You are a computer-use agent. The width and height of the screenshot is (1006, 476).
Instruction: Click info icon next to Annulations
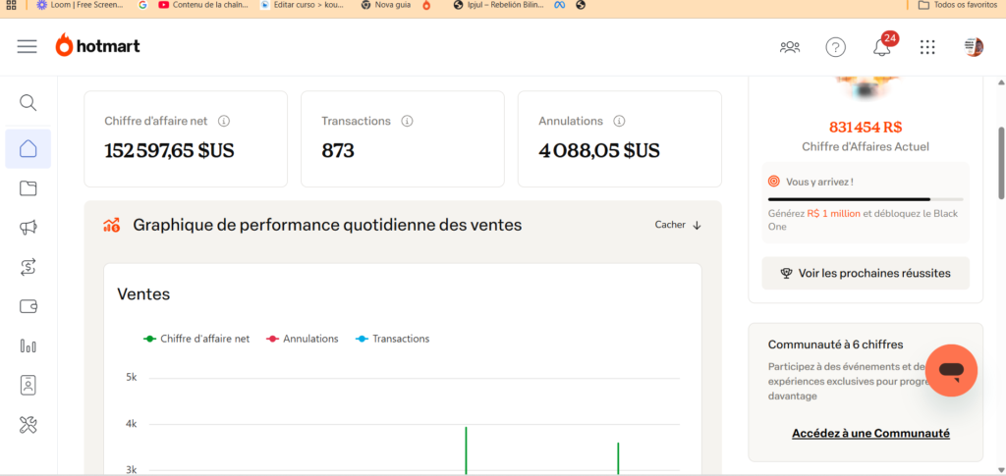pyautogui.click(x=619, y=122)
